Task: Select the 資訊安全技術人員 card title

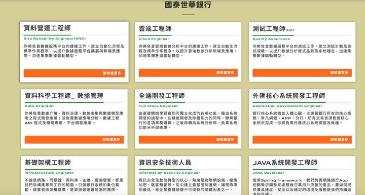Action: pyautogui.click(x=165, y=163)
